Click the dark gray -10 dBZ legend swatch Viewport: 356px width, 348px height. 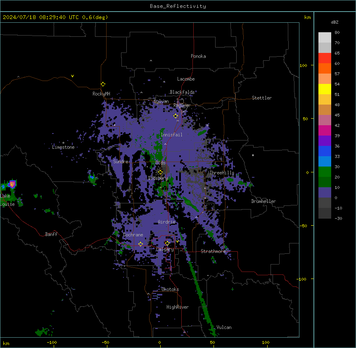pyautogui.click(x=325, y=213)
